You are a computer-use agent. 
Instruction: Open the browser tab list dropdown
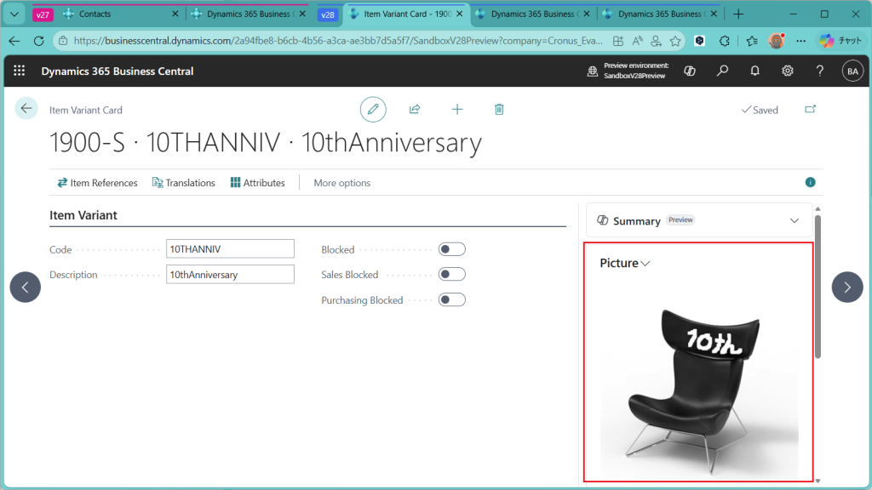click(x=14, y=14)
